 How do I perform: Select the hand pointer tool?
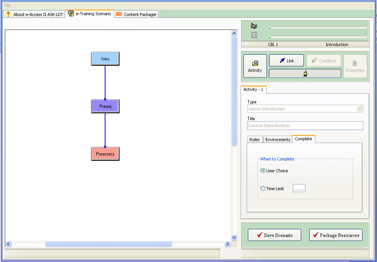(x=305, y=73)
